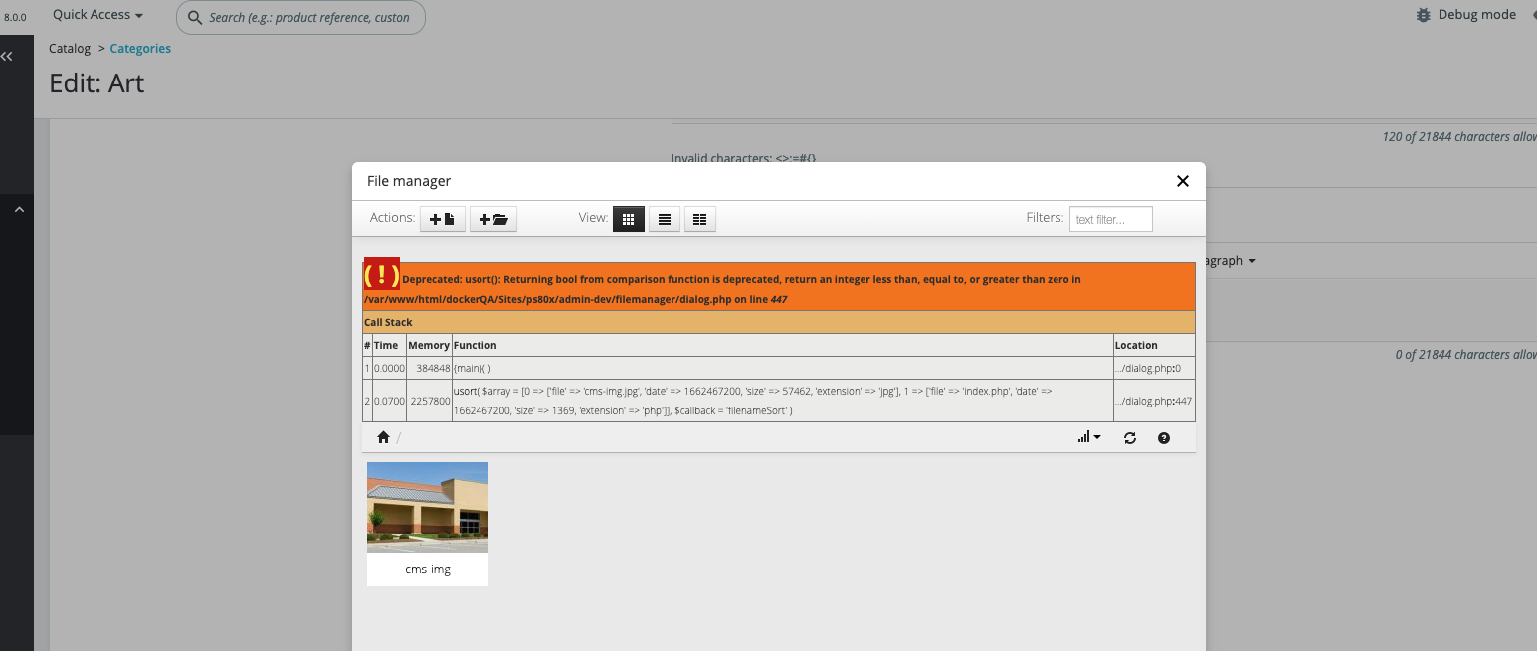Open the Categories breadcrumb link

[x=139, y=48]
